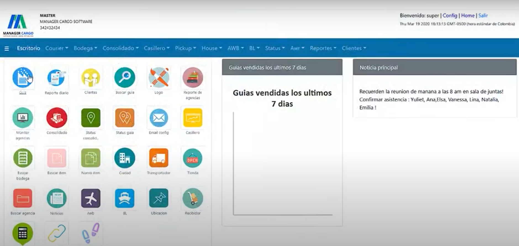Click the 'Thu Mar 19 2020' date text
Image resolution: width=519 pixels, height=246 pixels.
pos(457,24)
